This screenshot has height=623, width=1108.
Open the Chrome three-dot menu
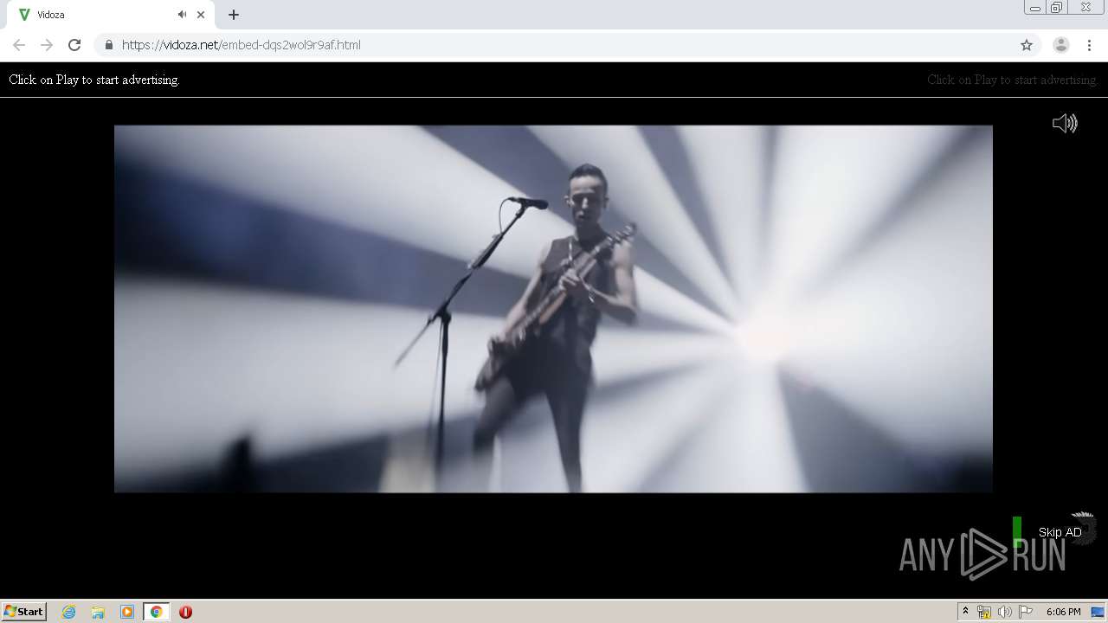coord(1089,45)
